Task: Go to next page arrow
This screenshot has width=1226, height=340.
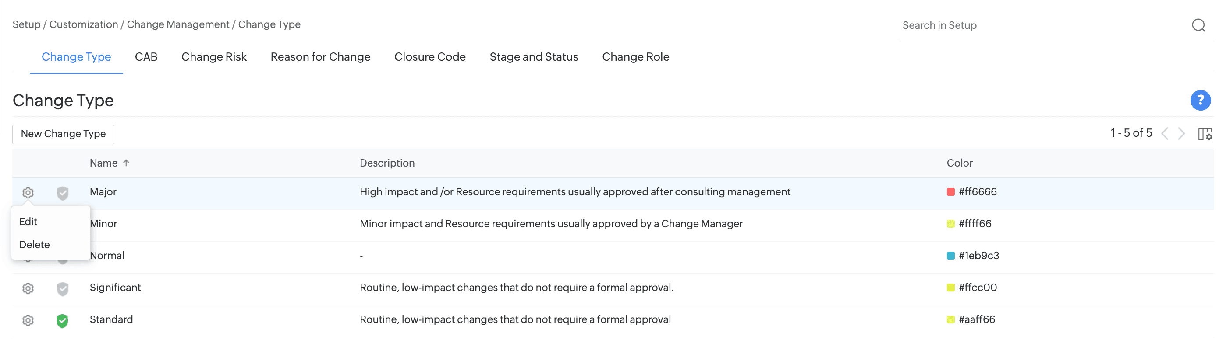Action: point(1181,133)
